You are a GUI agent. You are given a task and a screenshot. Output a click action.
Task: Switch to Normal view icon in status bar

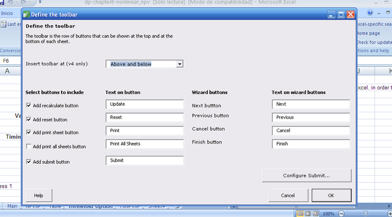coord(300,214)
